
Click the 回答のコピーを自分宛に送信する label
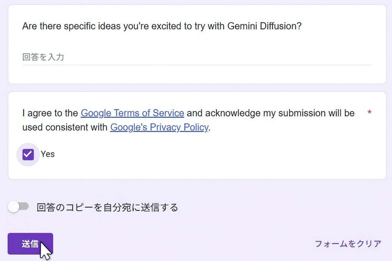coord(107,207)
